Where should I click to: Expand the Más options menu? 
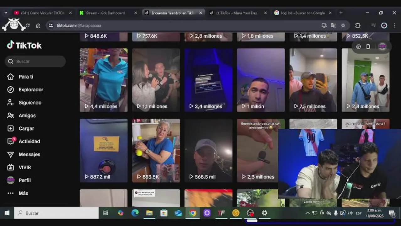[18, 193]
